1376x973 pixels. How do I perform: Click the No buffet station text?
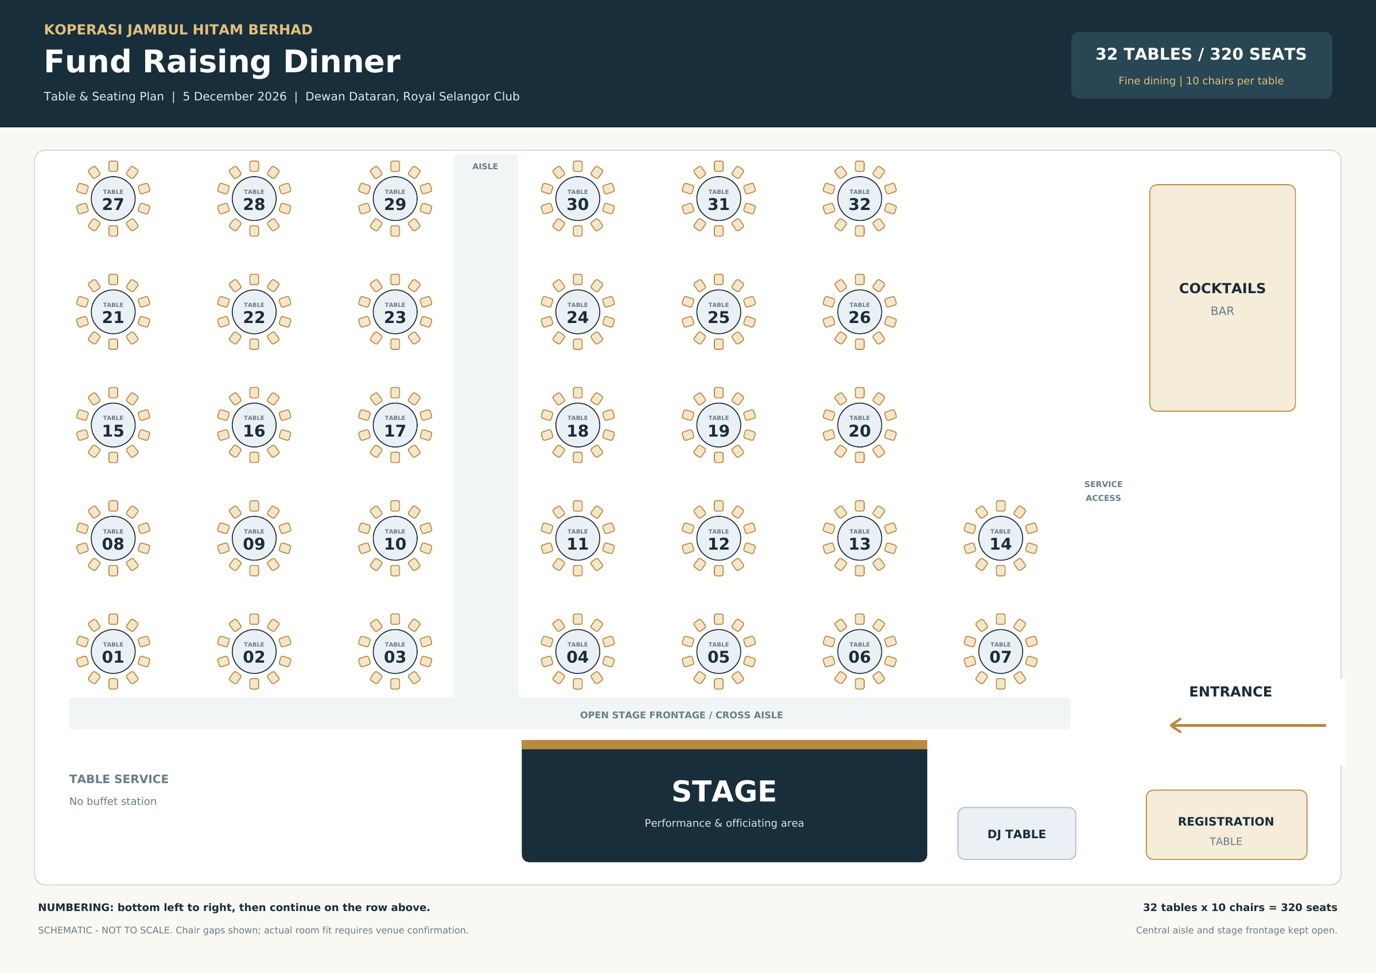click(x=112, y=801)
